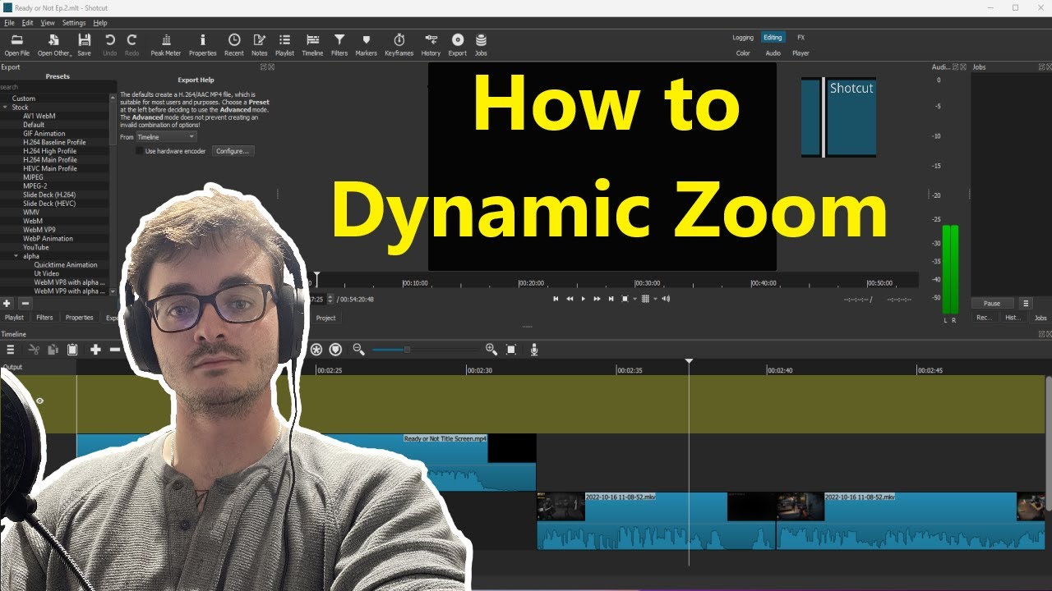Switch to the Logging layout

pos(743,38)
